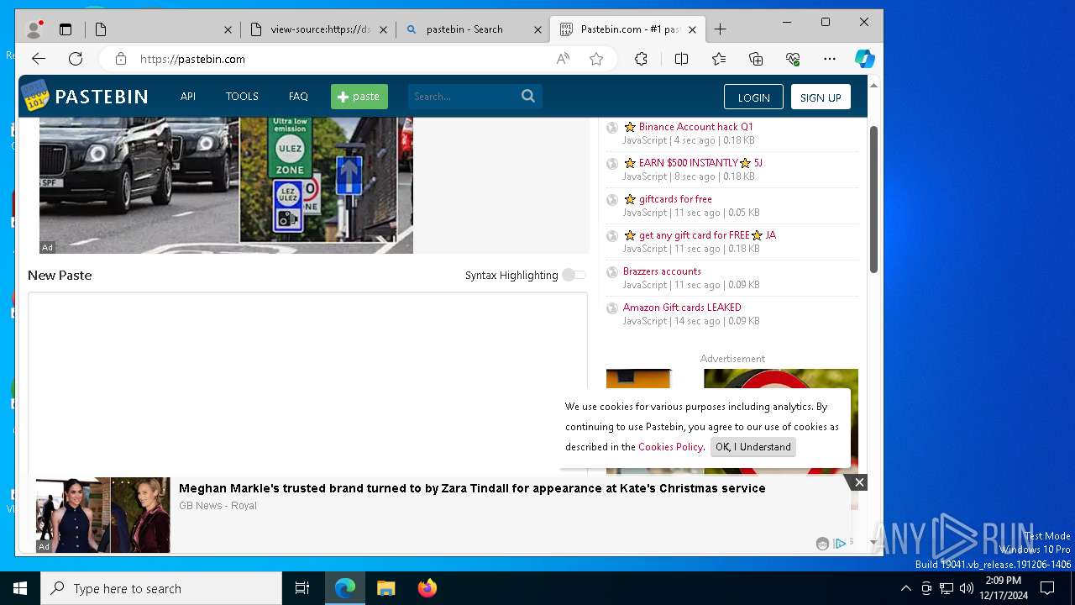
Task: Open Amazon Gift cards LEAKED paste
Action: point(682,308)
